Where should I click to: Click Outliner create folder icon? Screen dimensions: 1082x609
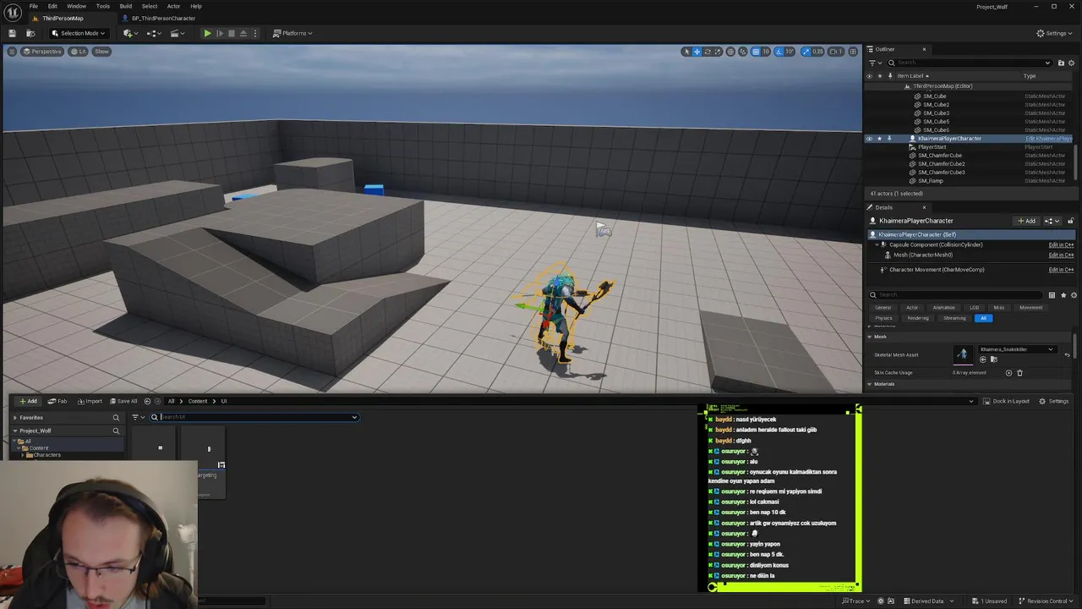click(x=1061, y=63)
